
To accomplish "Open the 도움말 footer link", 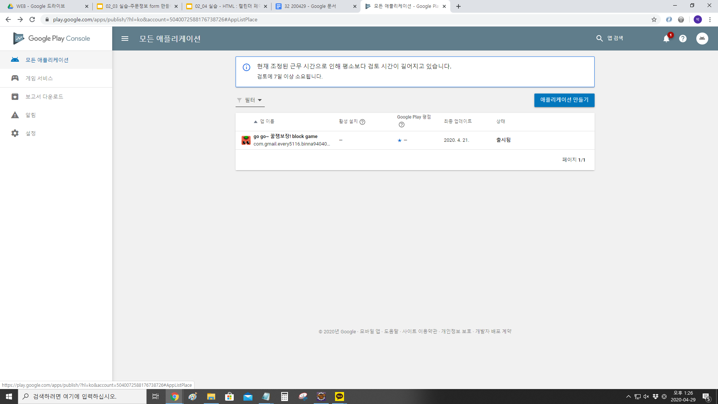I will (x=391, y=331).
